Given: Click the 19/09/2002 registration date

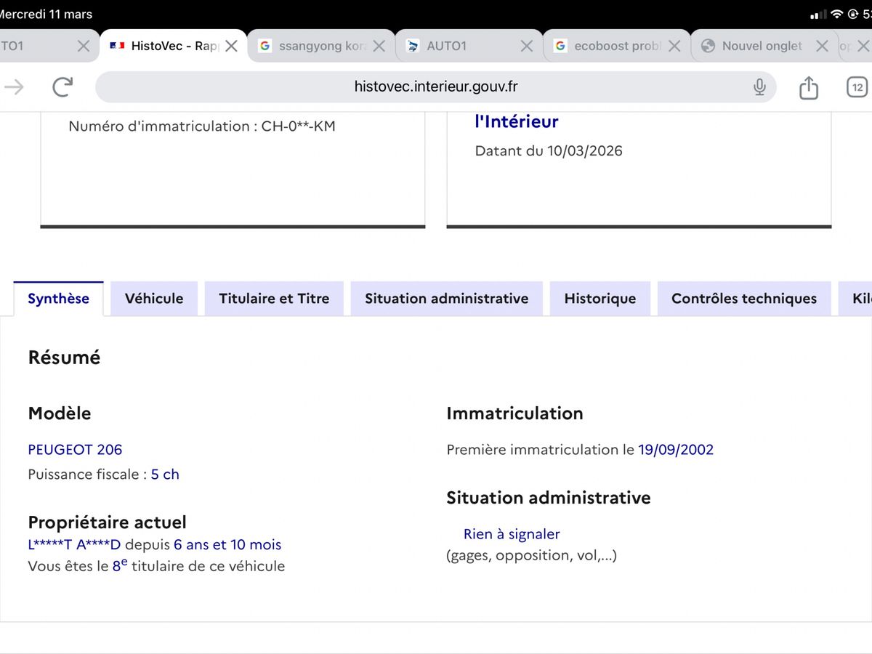Looking at the screenshot, I should point(676,450).
